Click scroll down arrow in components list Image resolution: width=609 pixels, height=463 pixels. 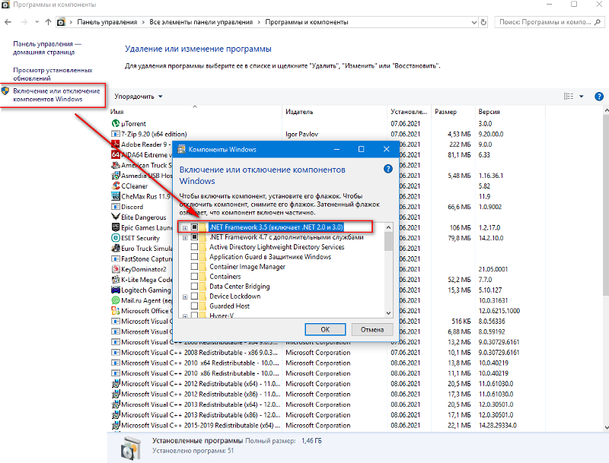point(388,313)
